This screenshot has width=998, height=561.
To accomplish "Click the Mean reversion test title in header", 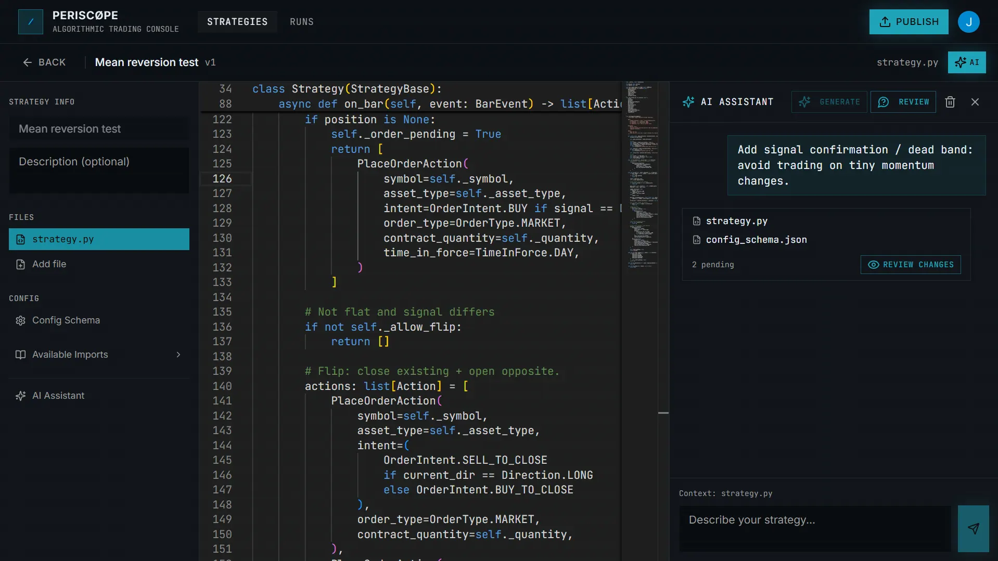I will point(147,62).
